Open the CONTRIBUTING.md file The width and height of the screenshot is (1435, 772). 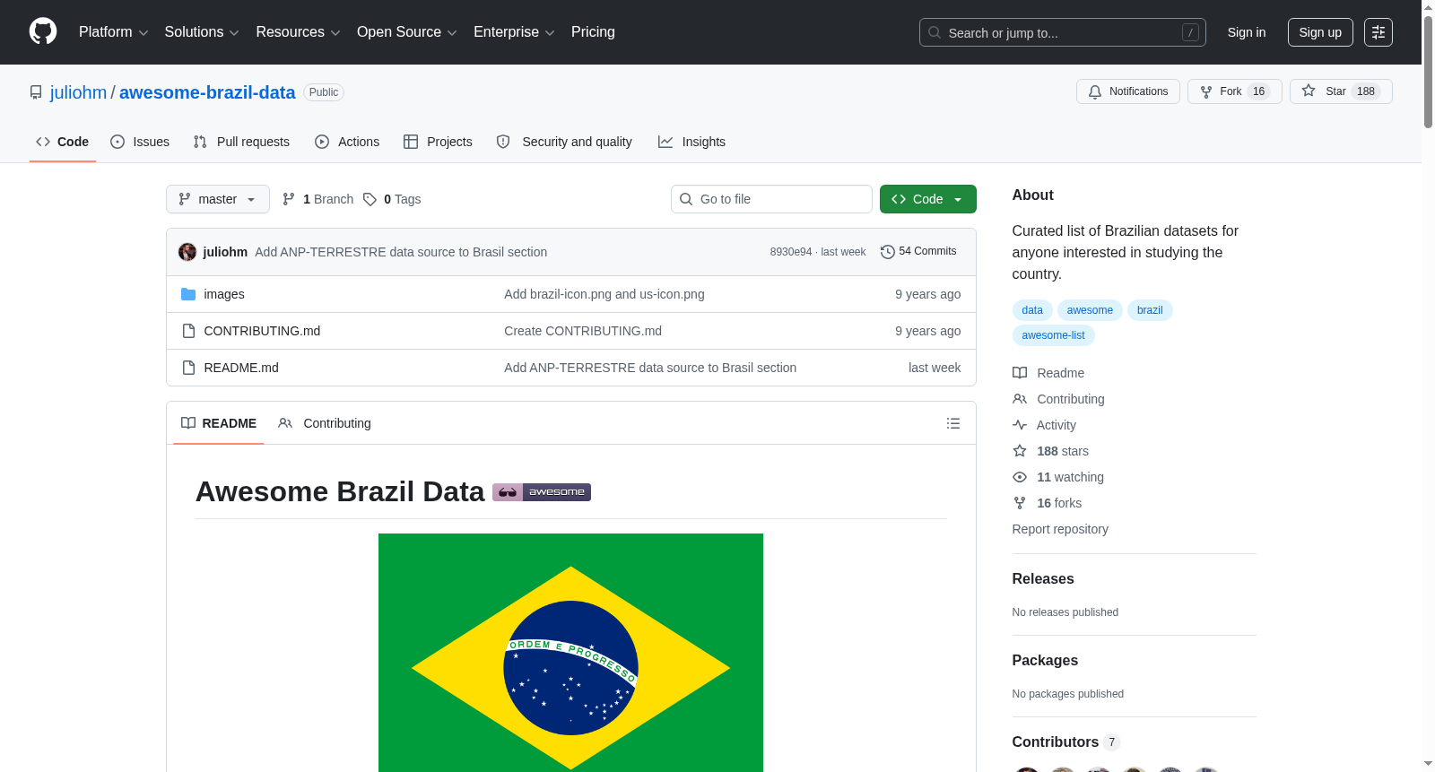262,331
